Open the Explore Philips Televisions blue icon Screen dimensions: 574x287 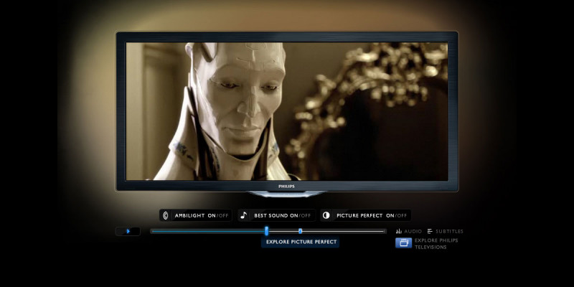click(x=403, y=243)
